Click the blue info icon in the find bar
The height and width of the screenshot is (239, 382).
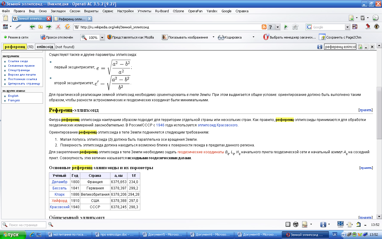tap(320, 47)
